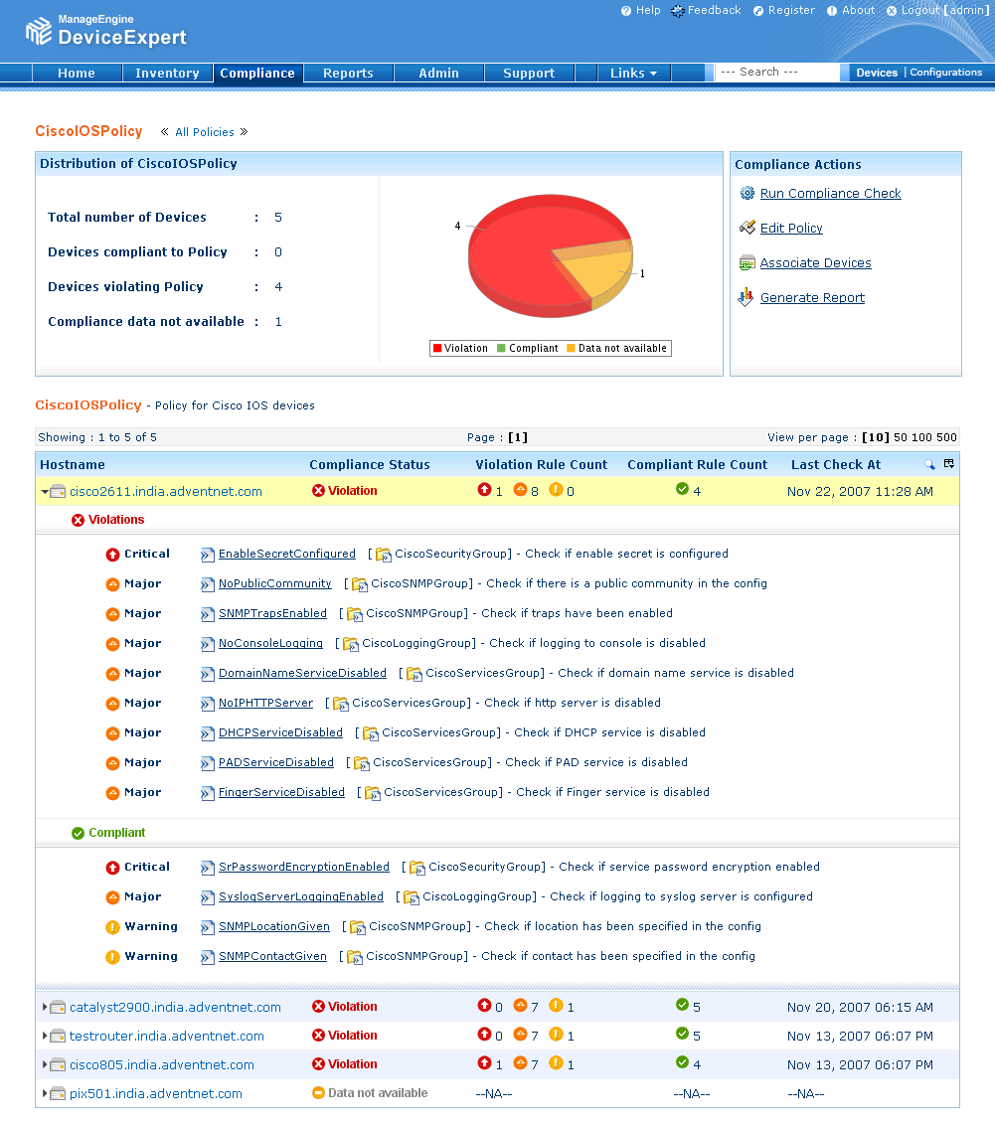Click device icon beside cisco2611.india.adventnet.com
The image size is (995, 1127).
[x=59, y=492]
